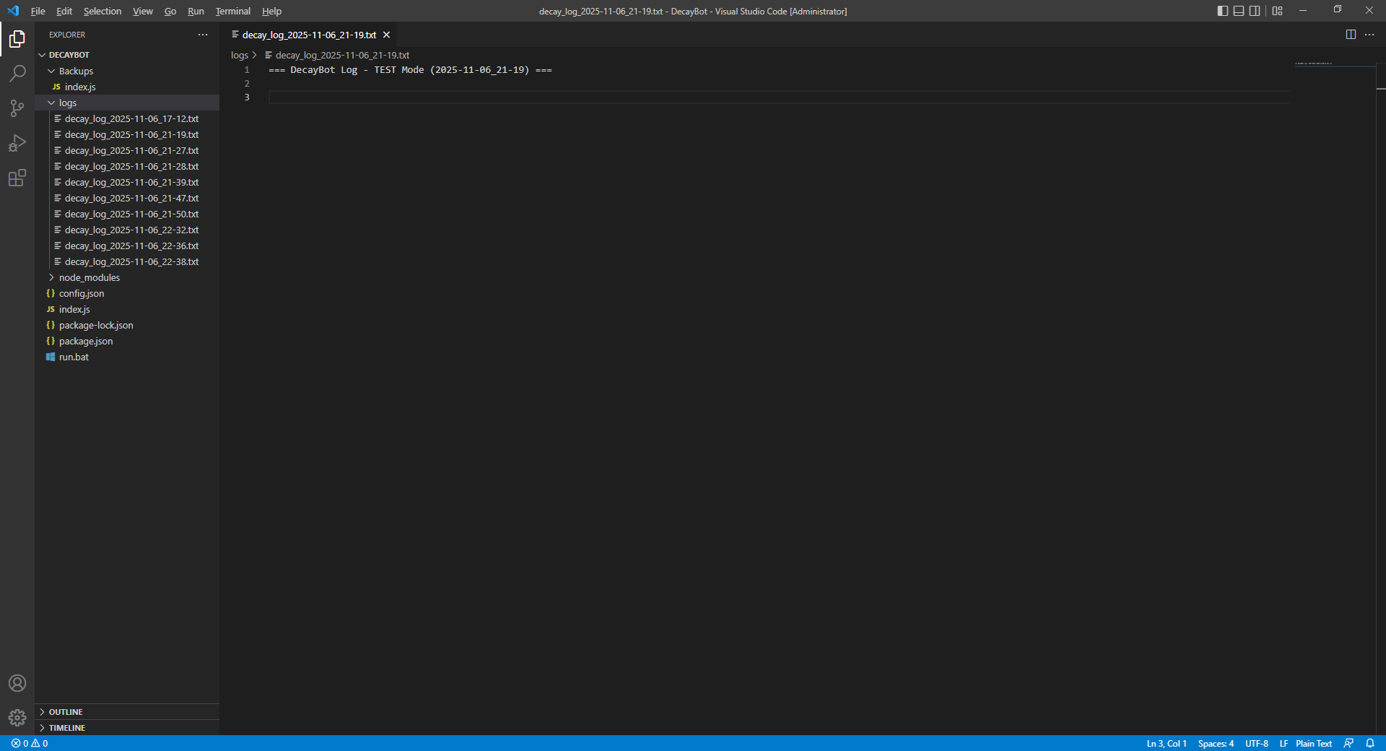Image resolution: width=1386 pixels, height=751 pixels.
Task: Open the Explorer view in activity bar
Action: 17,39
